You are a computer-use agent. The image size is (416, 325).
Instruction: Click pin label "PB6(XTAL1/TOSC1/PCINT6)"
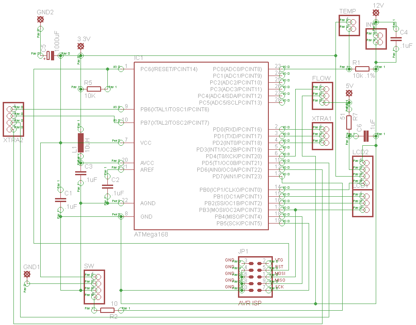[174, 110]
